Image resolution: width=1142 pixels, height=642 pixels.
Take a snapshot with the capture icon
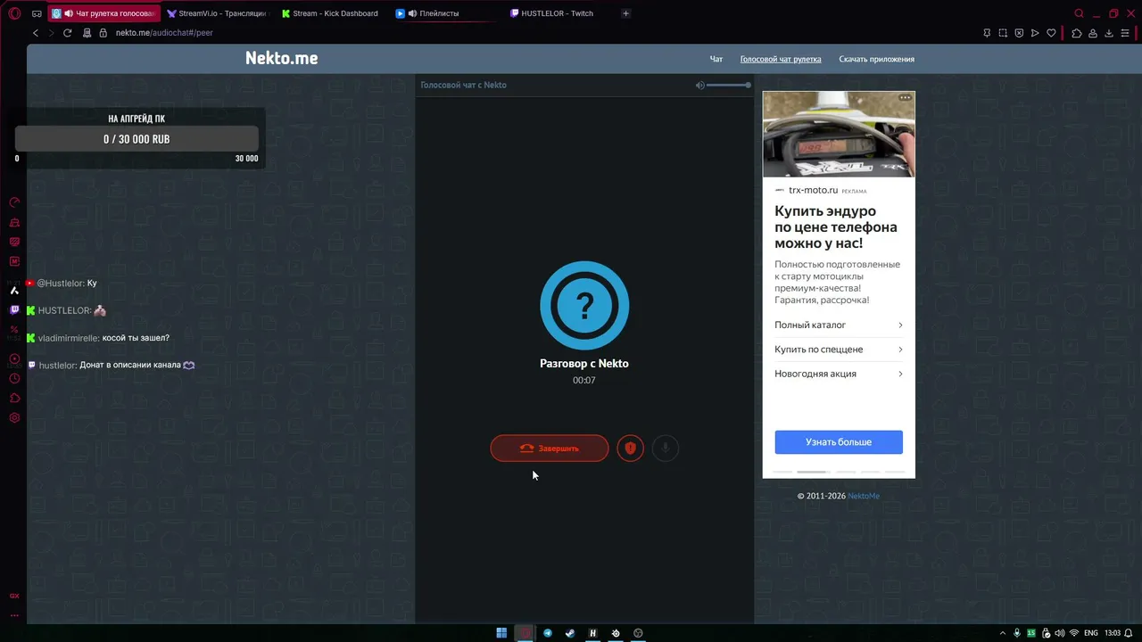point(1003,33)
